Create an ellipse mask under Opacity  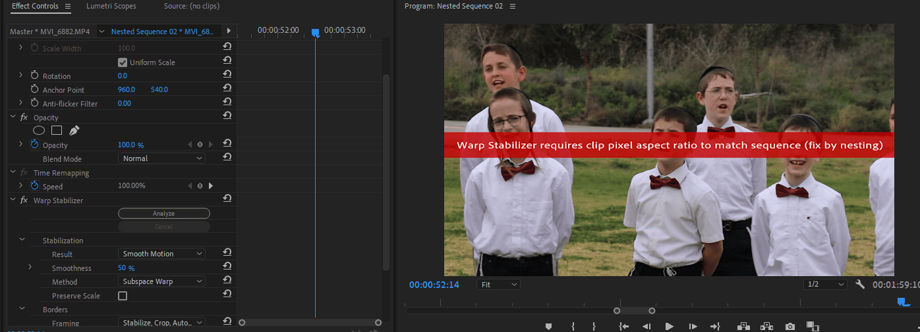pos(39,130)
